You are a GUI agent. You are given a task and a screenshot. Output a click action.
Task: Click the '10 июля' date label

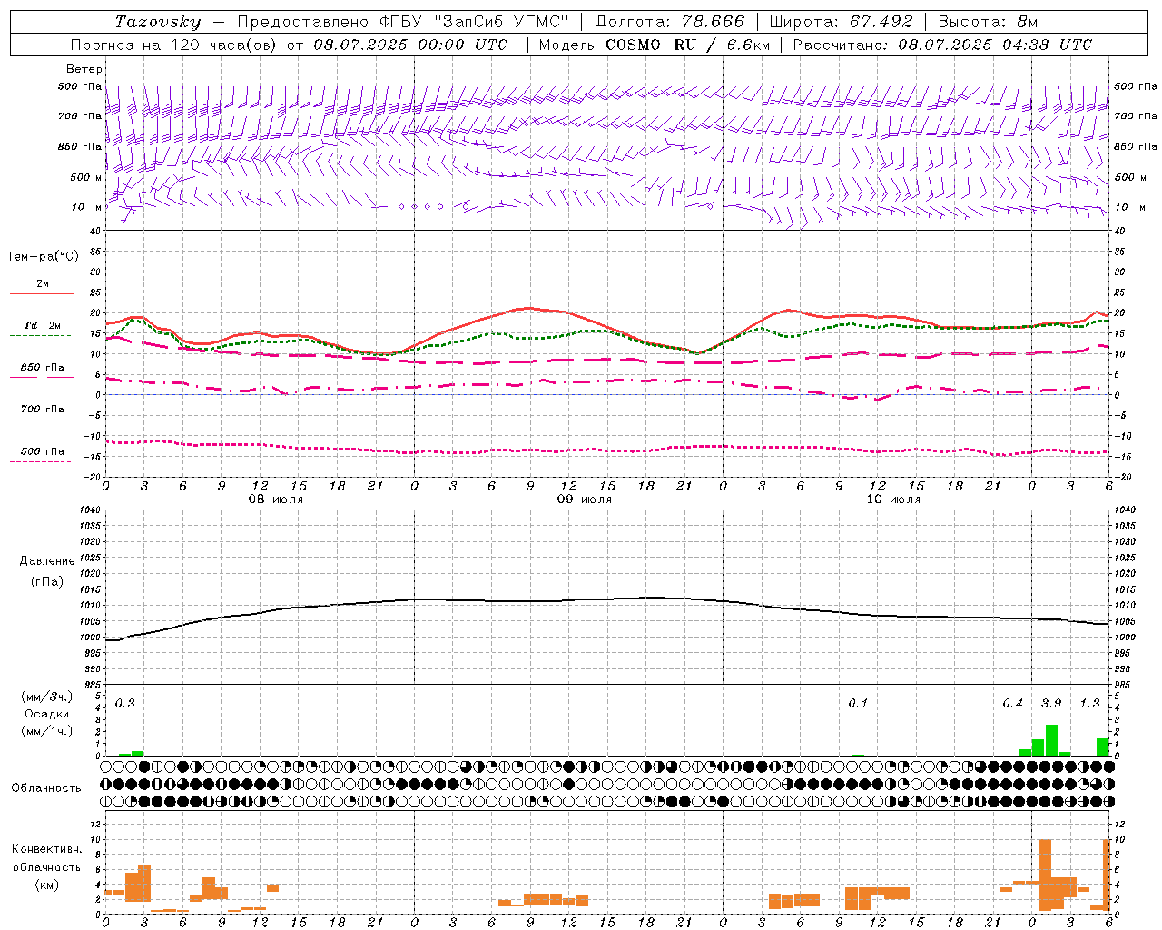(892, 500)
